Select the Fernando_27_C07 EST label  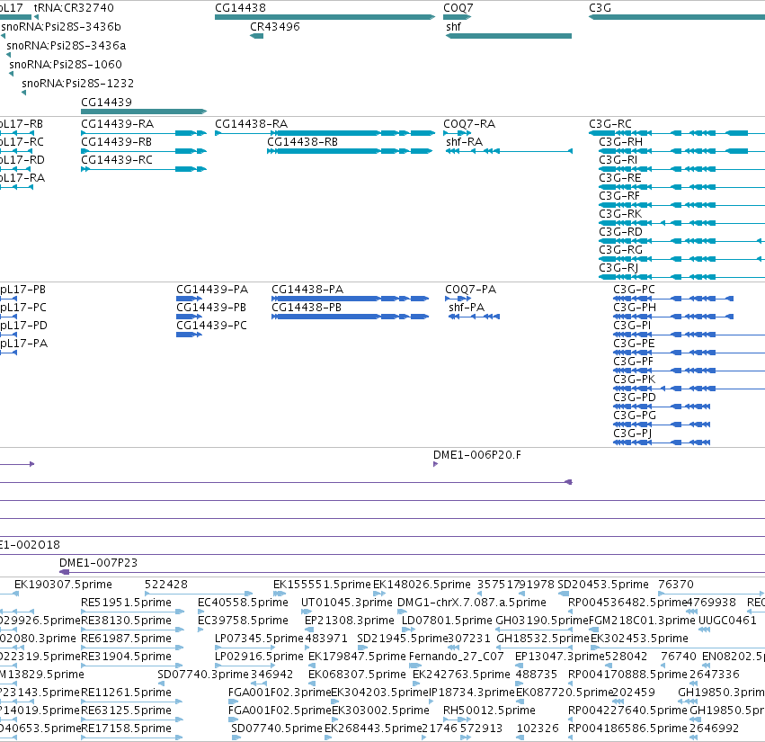(456, 657)
